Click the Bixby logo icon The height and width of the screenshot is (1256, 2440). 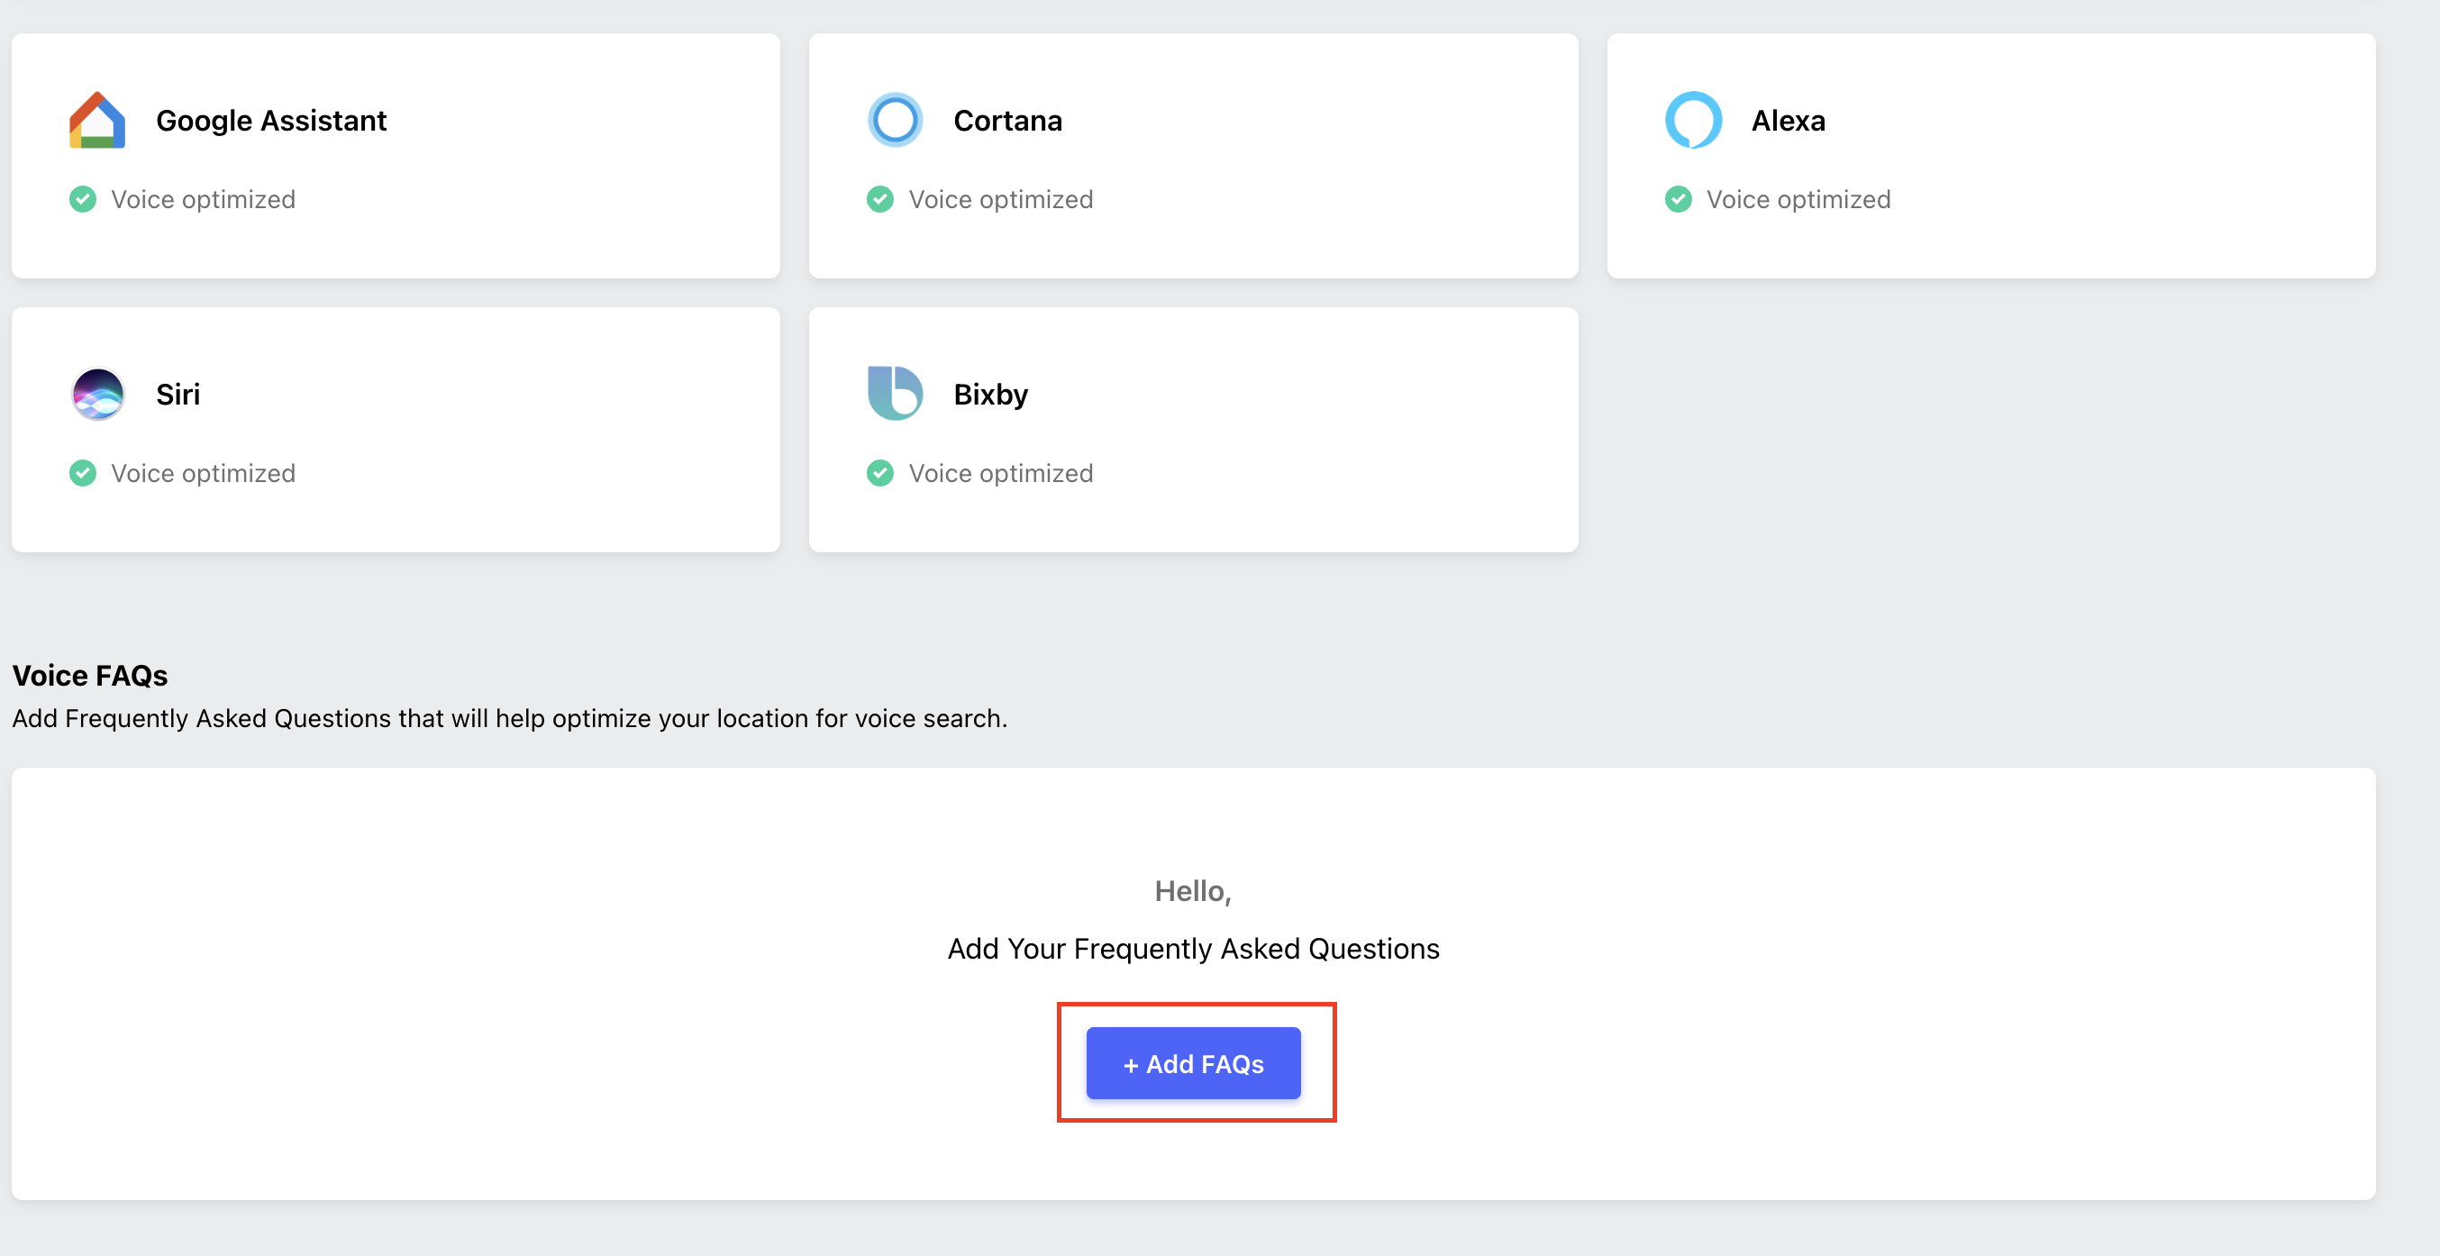894,393
